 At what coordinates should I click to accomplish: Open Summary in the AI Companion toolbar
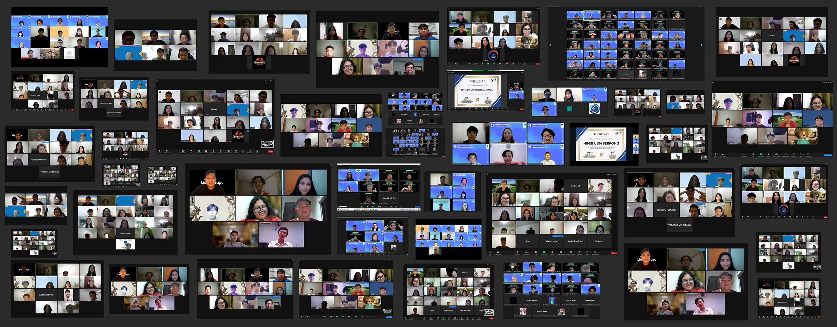point(206,151)
